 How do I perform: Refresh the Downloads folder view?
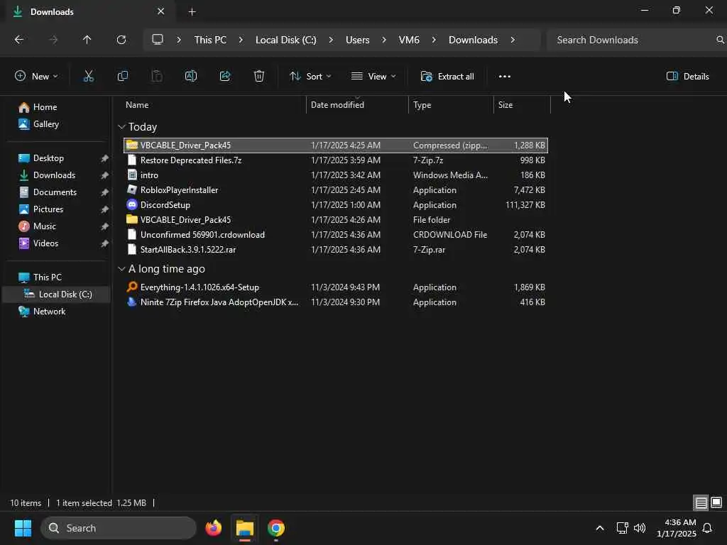point(121,40)
